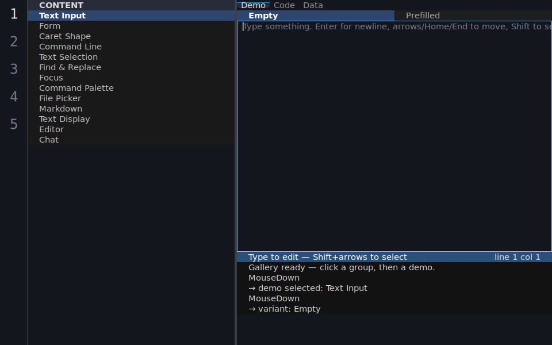
Task: Open the Focus demo
Action: point(131,78)
